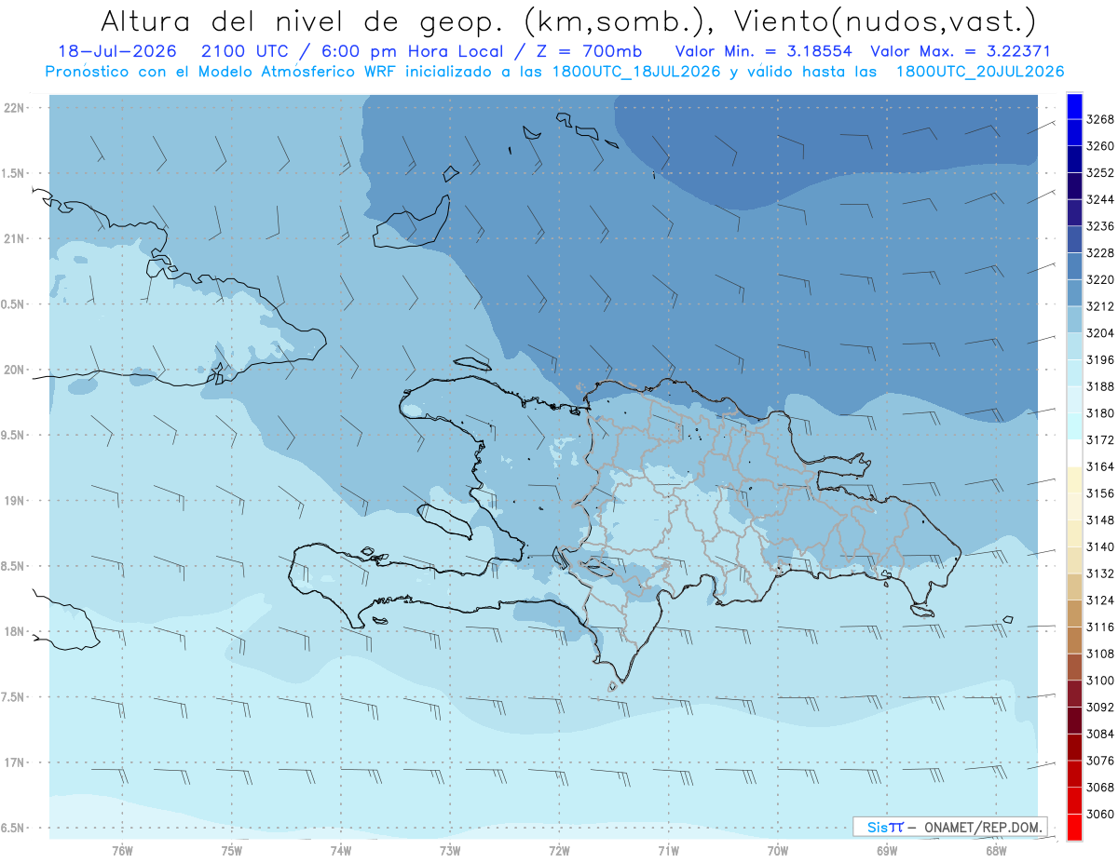Click the '3220' color bar value

click(x=1100, y=279)
